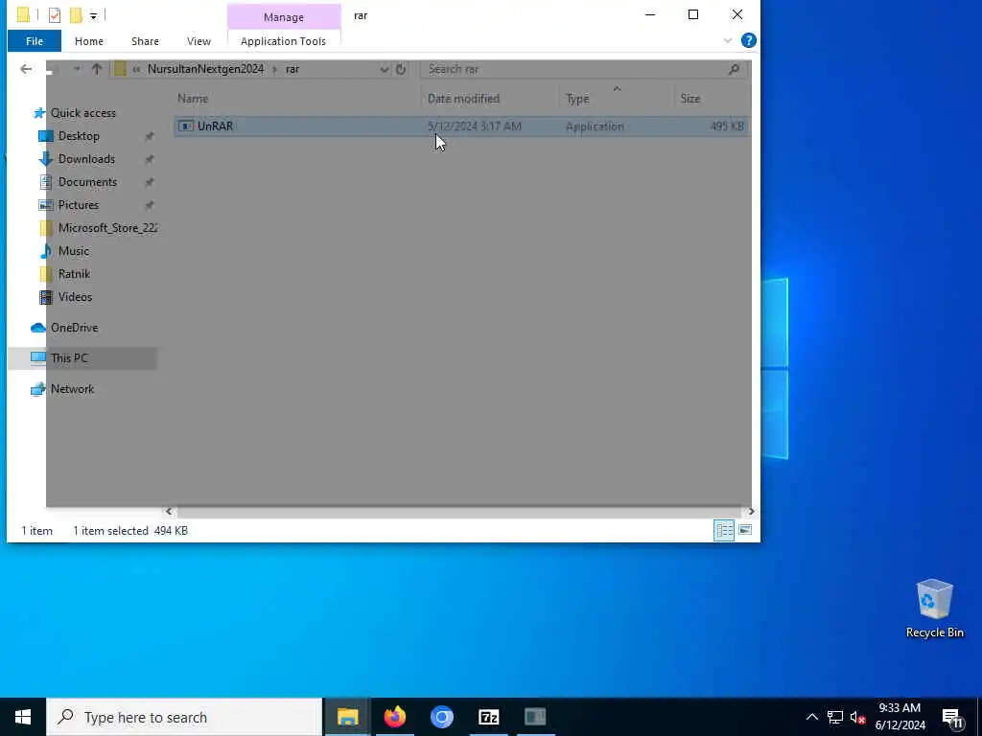Open Music in the navigation pane
This screenshot has width=982, height=736.
(73, 251)
